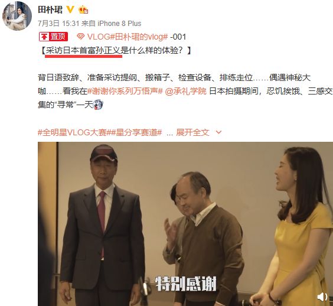Expand full text via 展开全文
Viewport: 333px width, 306px height.
(192, 132)
